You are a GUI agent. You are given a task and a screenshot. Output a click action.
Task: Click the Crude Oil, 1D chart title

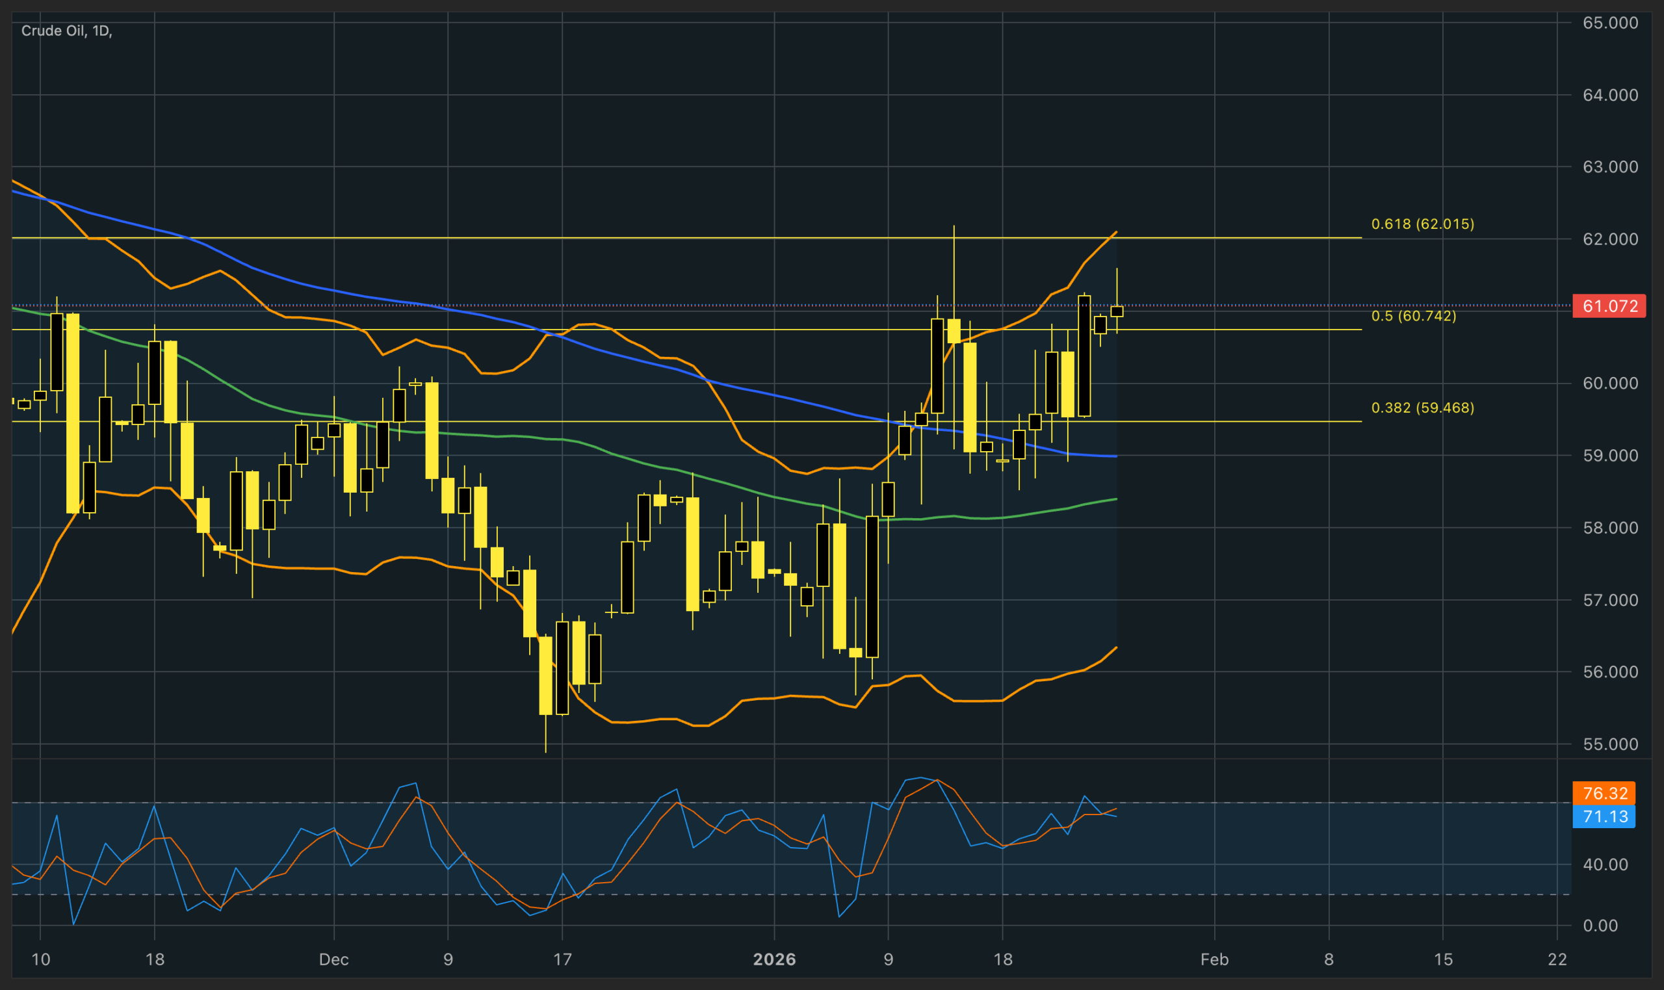pyautogui.click(x=66, y=31)
